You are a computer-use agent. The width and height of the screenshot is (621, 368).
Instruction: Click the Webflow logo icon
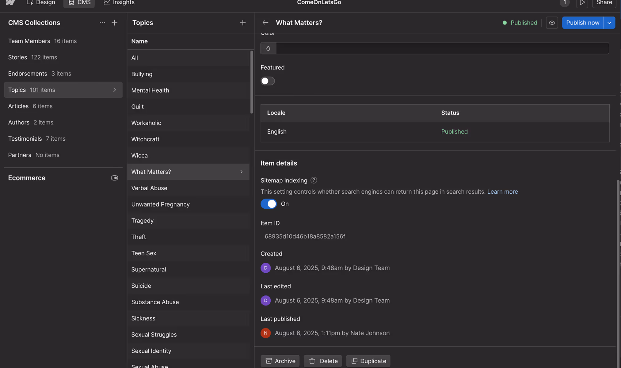click(x=10, y=2)
